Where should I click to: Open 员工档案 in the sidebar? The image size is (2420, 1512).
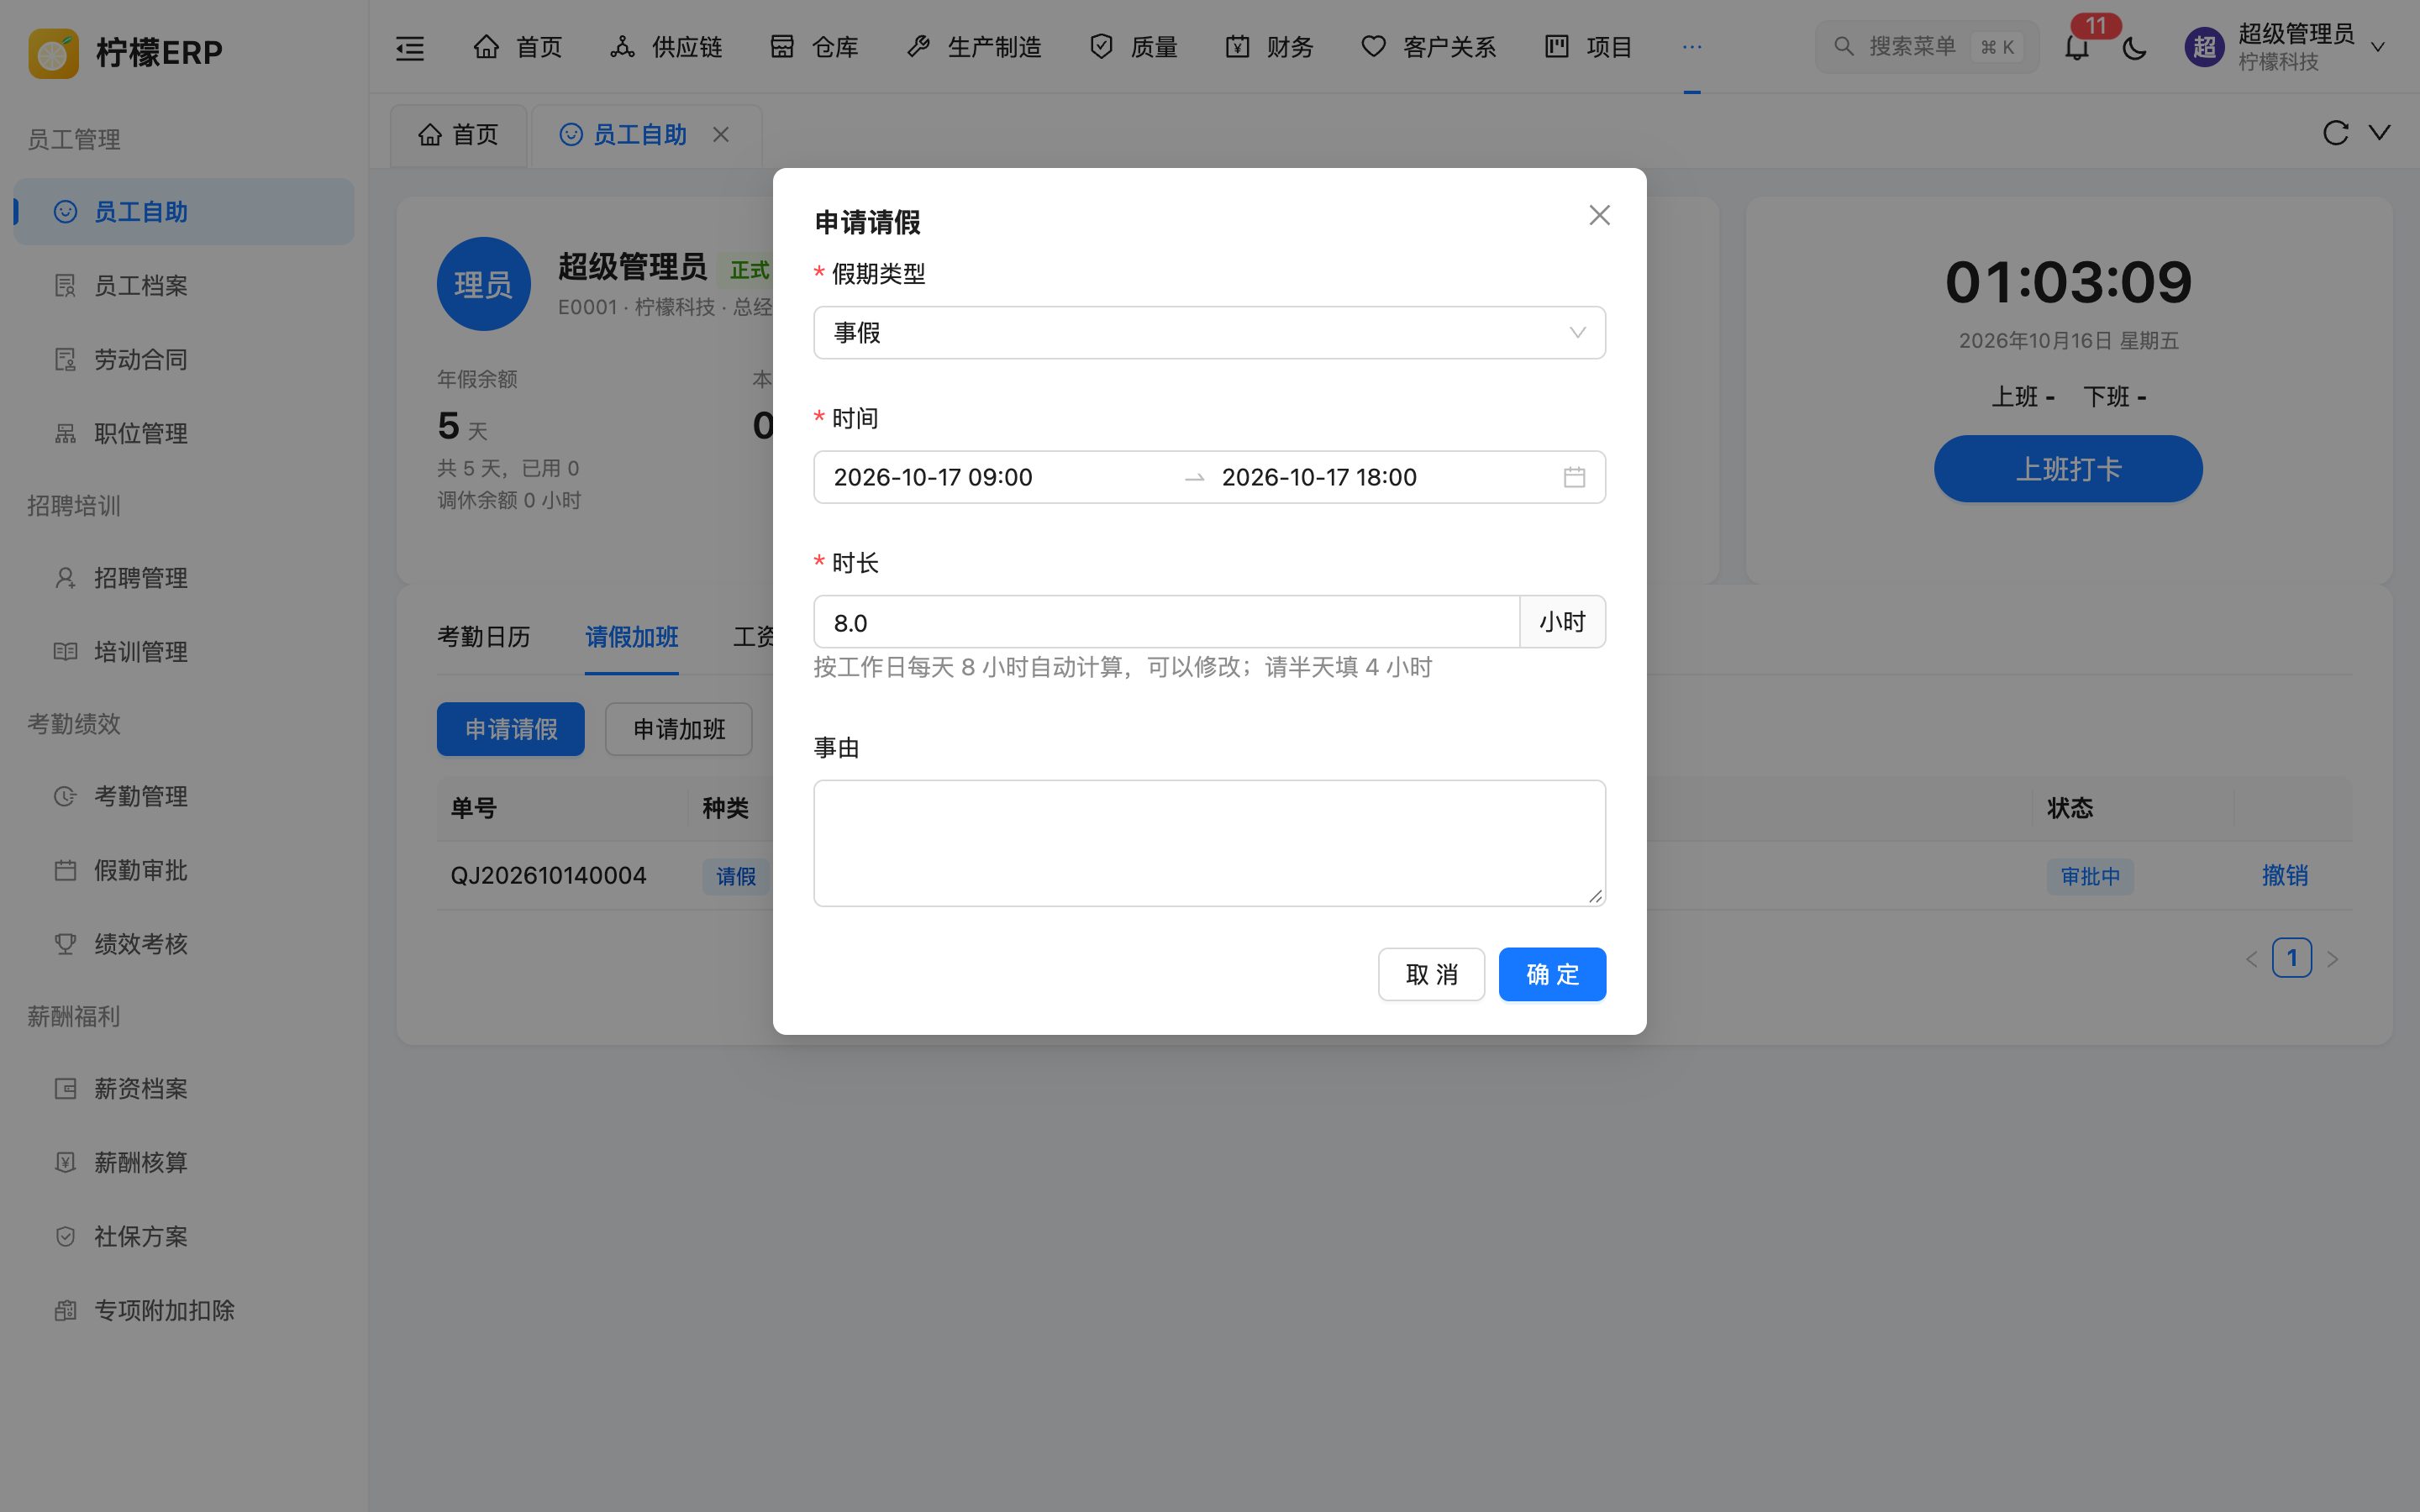tap(184, 286)
